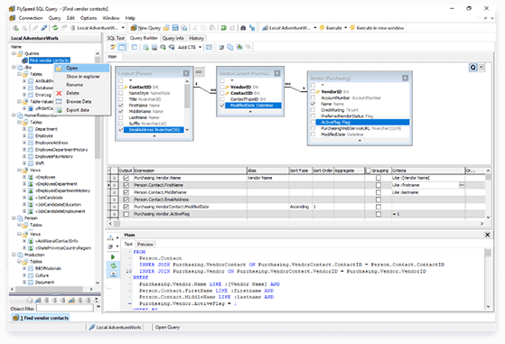
Task: Toggle Output checkbox for Purchasing.Vendor.ActiveFlag row
Action: click(x=126, y=214)
